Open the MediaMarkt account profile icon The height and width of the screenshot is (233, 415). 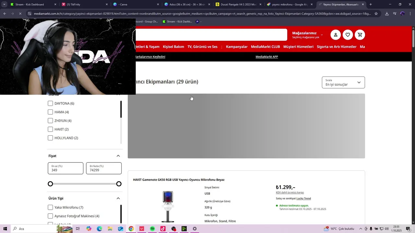[x=336, y=35]
